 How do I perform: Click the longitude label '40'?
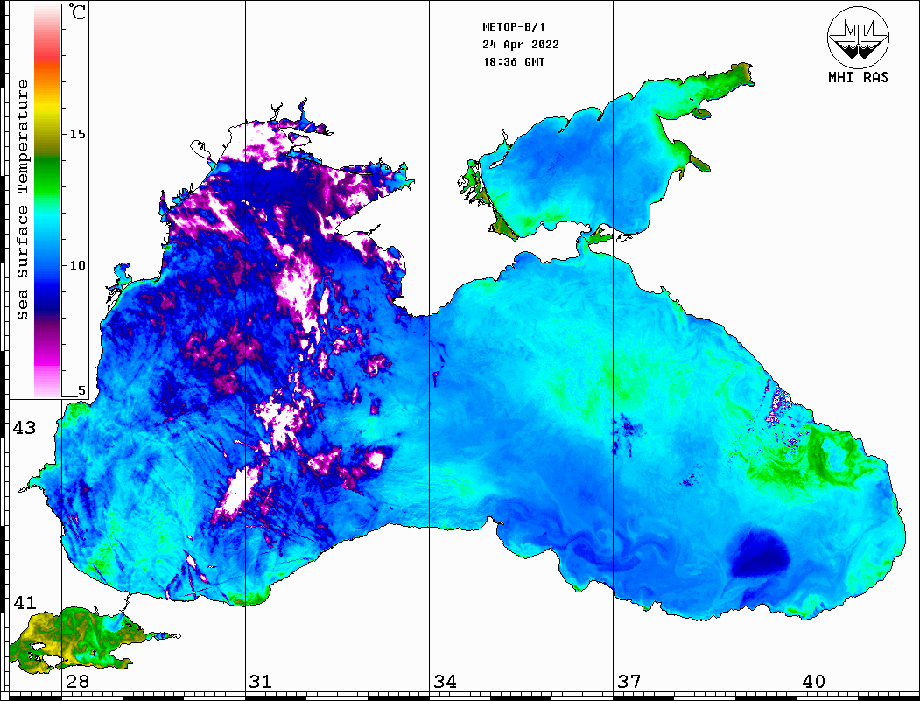813,682
